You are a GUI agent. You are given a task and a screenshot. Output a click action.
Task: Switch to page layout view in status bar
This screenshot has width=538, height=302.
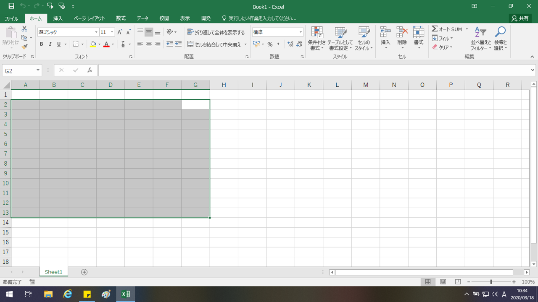click(443, 282)
